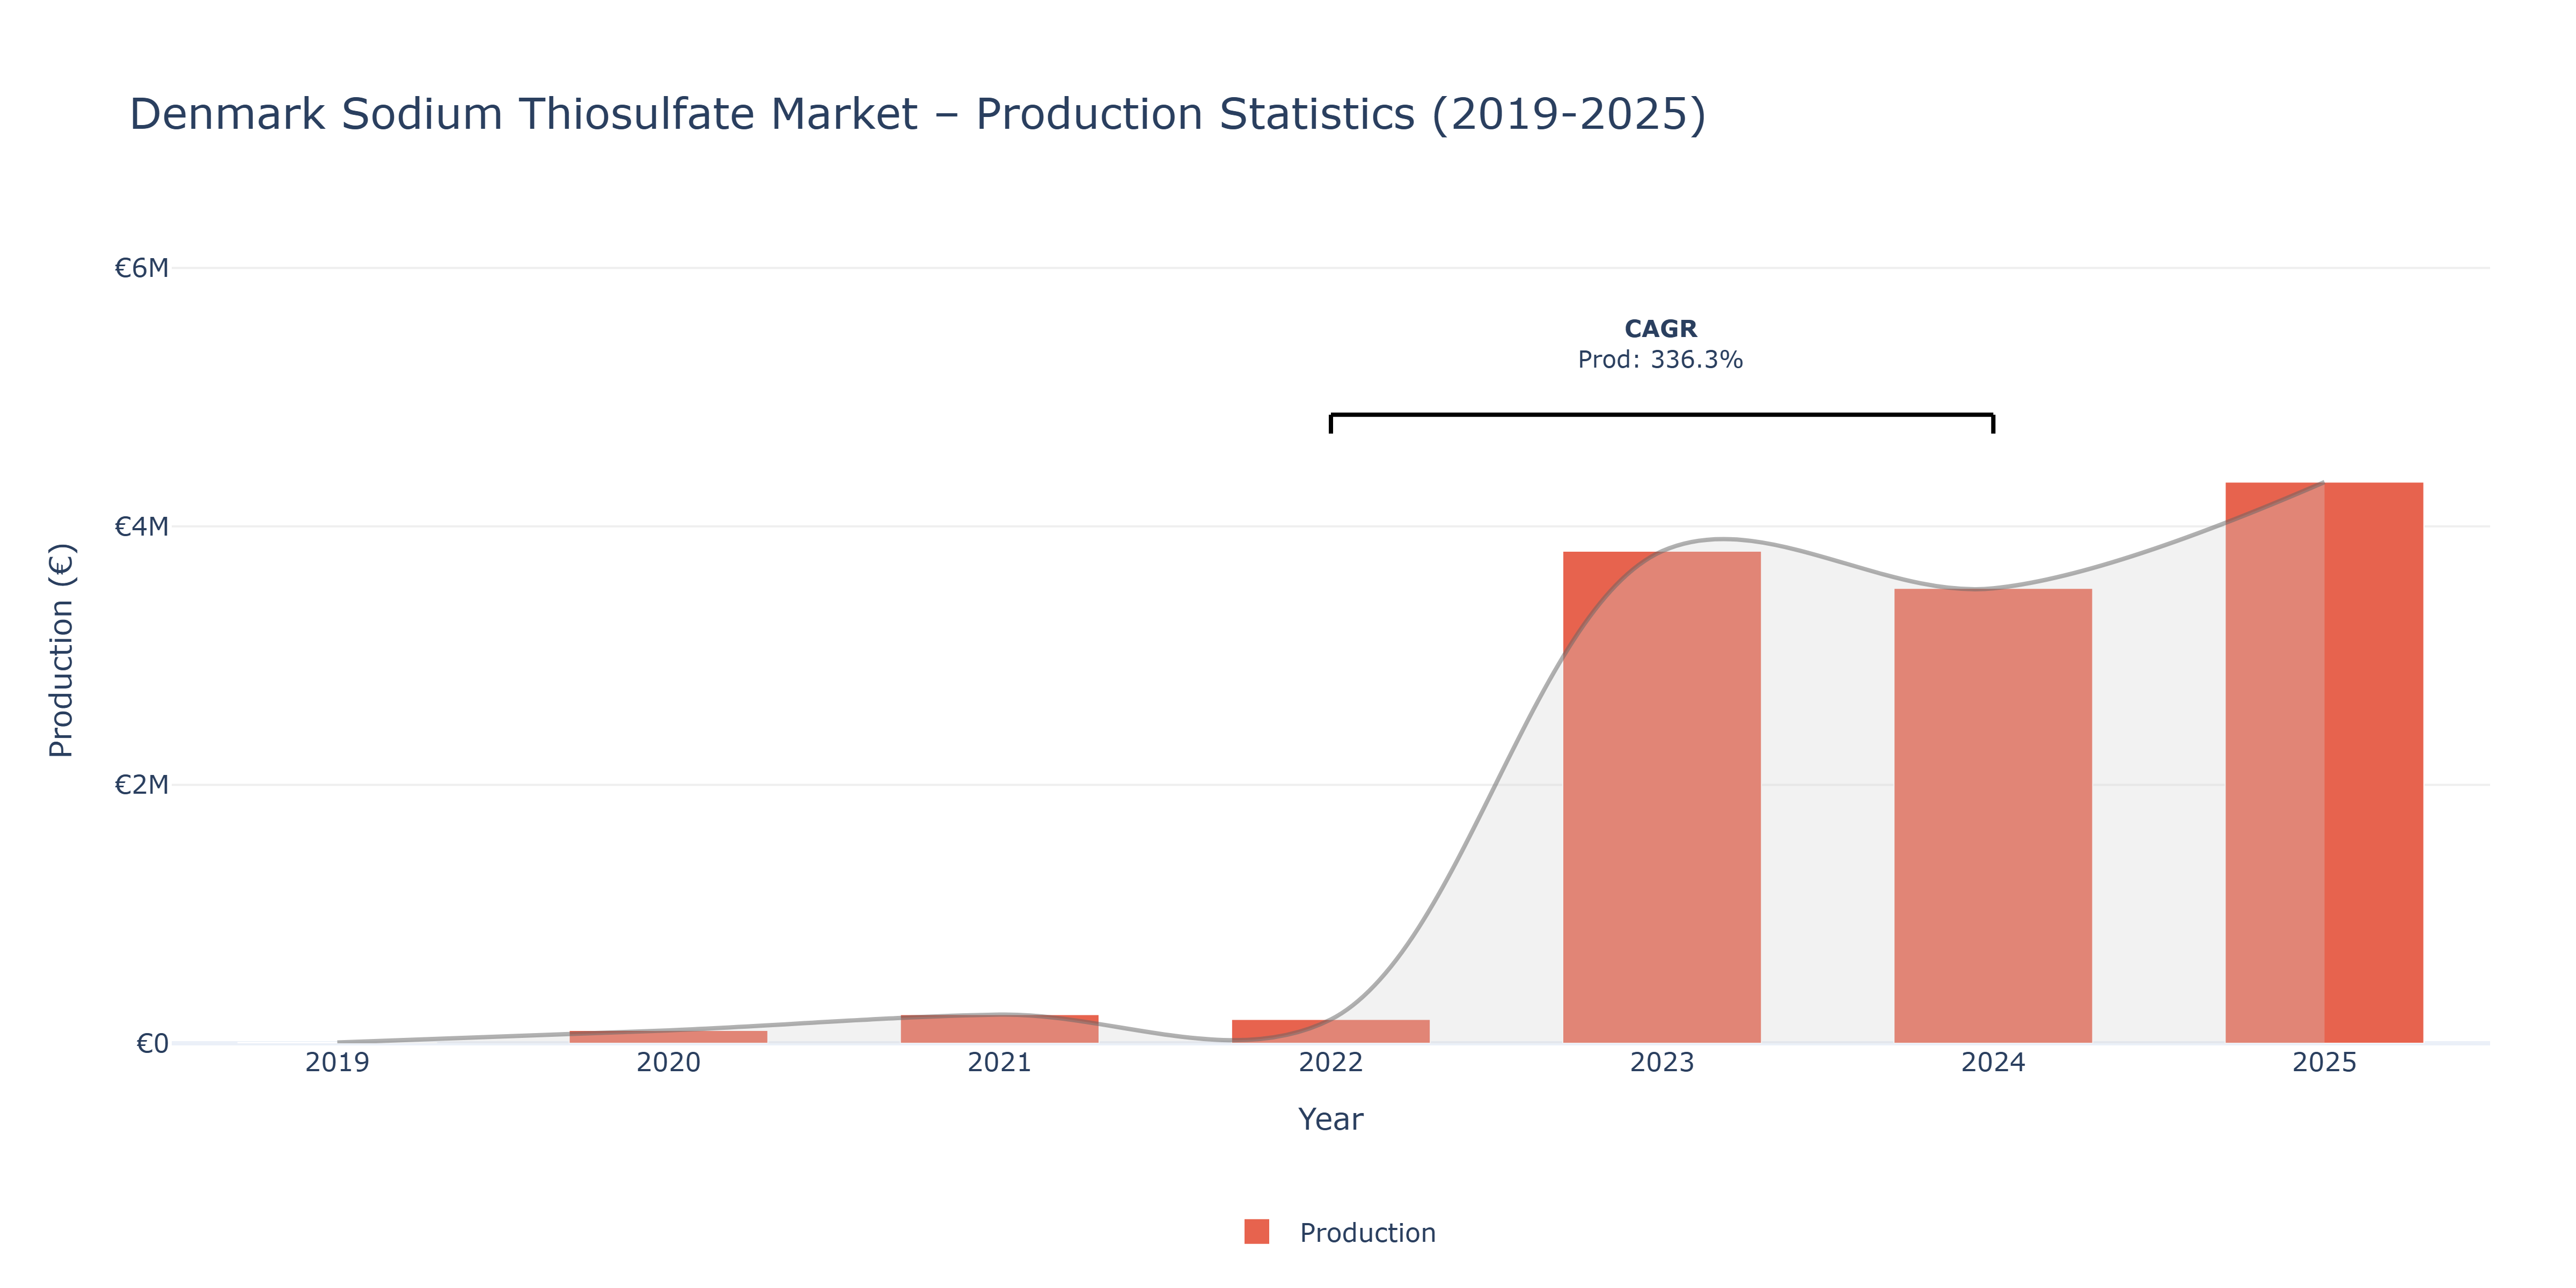The image size is (2576, 1288).
Task: Click the 2020 production bar
Action: pos(668,1037)
